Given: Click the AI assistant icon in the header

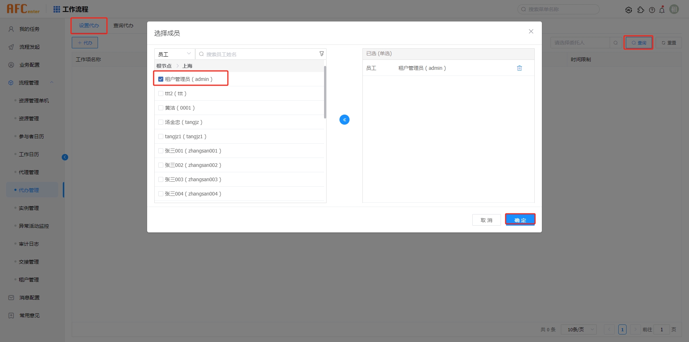Looking at the screenshot, I should [629, 10].
